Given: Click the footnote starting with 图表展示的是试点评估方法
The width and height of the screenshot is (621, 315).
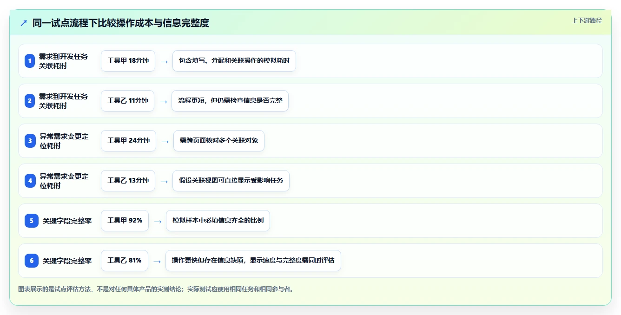Looking at the screenshot, I should [156, 289].
